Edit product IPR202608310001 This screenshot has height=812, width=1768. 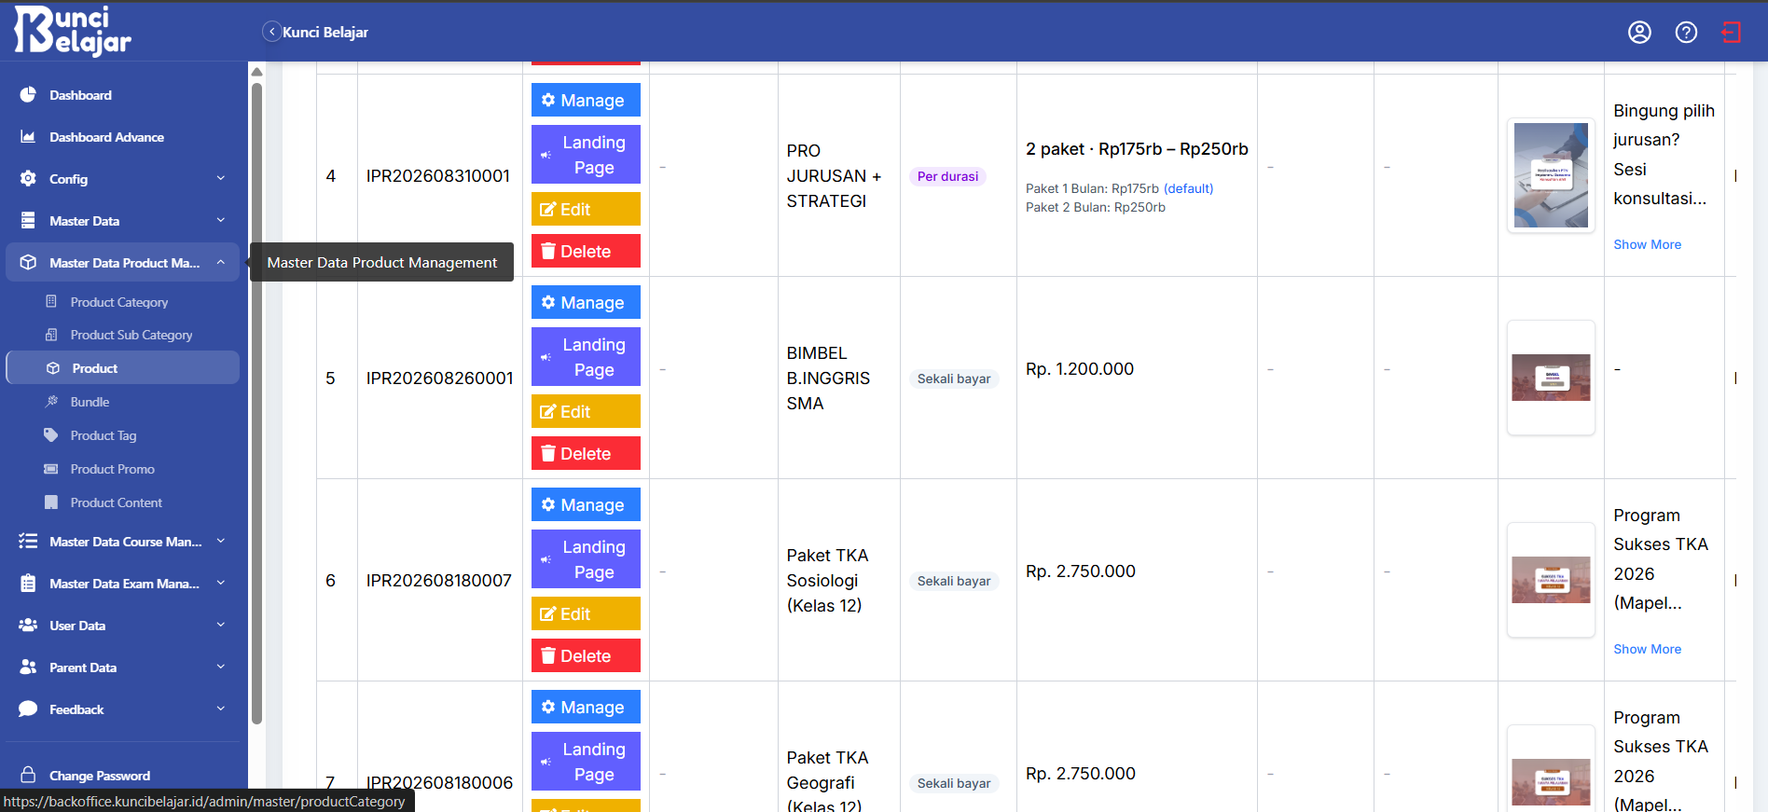(586, 209)
